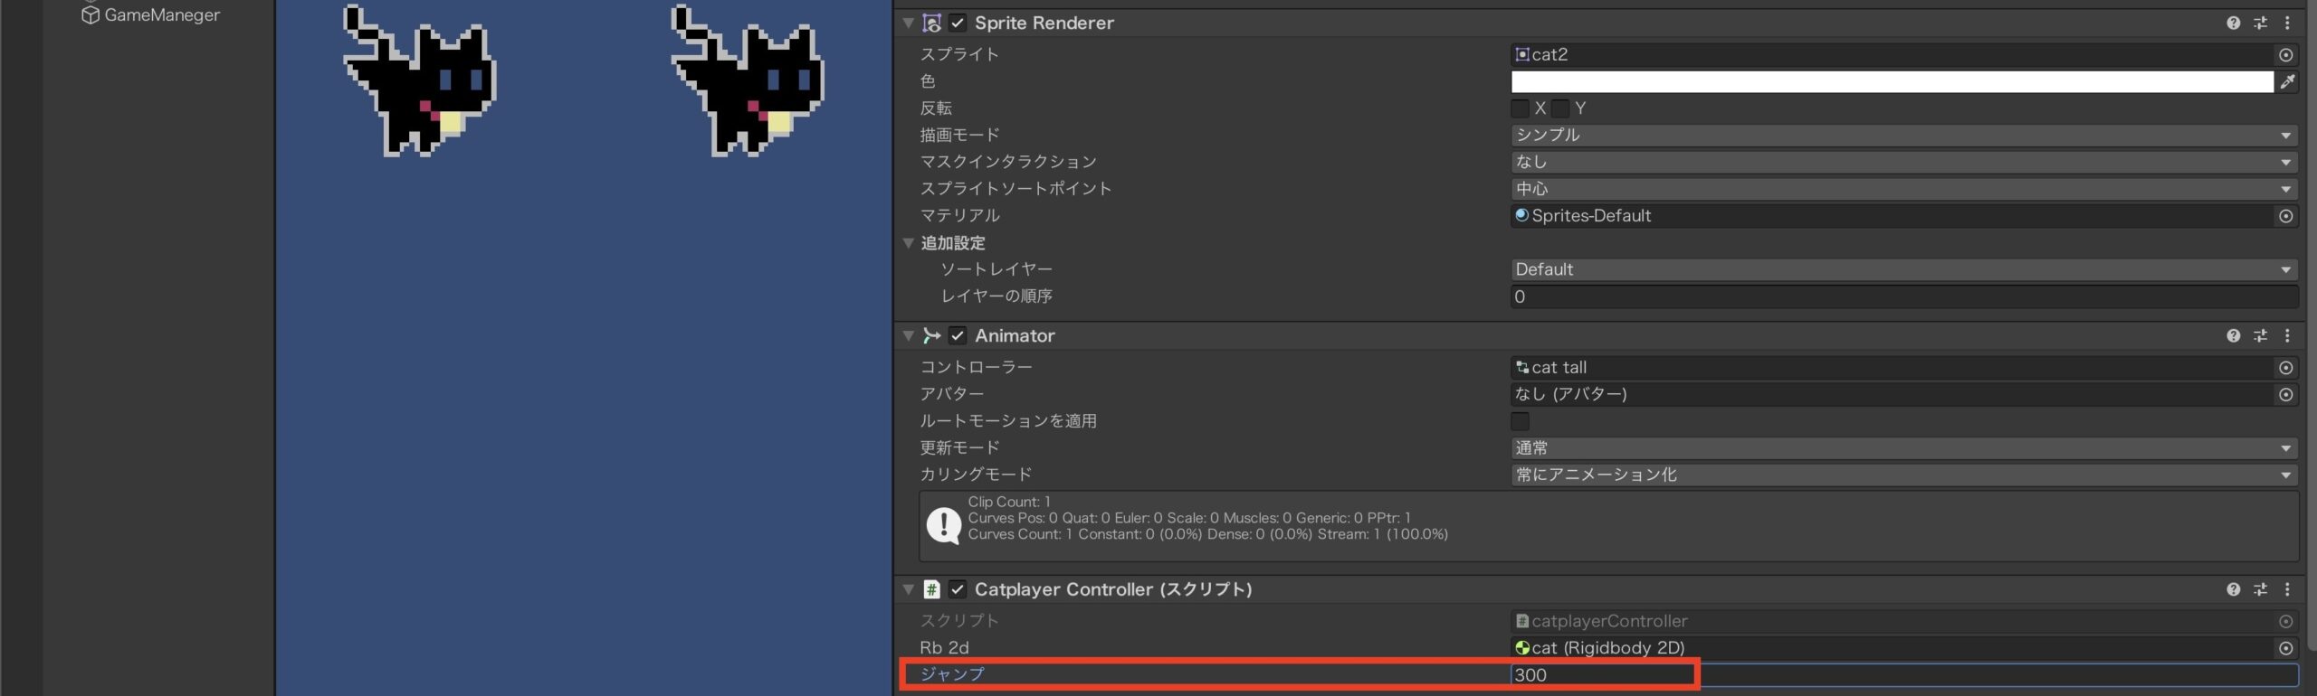Open ソートレイヤー dropdown showing Default
The image size is (2317, 696).
pyautogui.click(x=1904, y=270)
